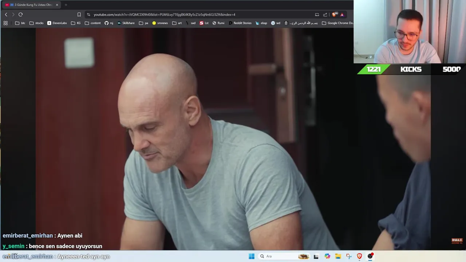Open the Skillshare bookmark
Viewport: 466px width, 262px height.
click(126, 23)
